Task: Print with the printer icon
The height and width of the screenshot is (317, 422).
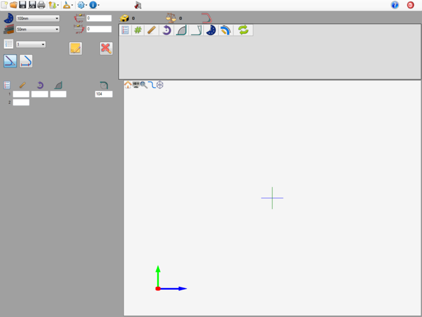Action: (x=41, y=5)
